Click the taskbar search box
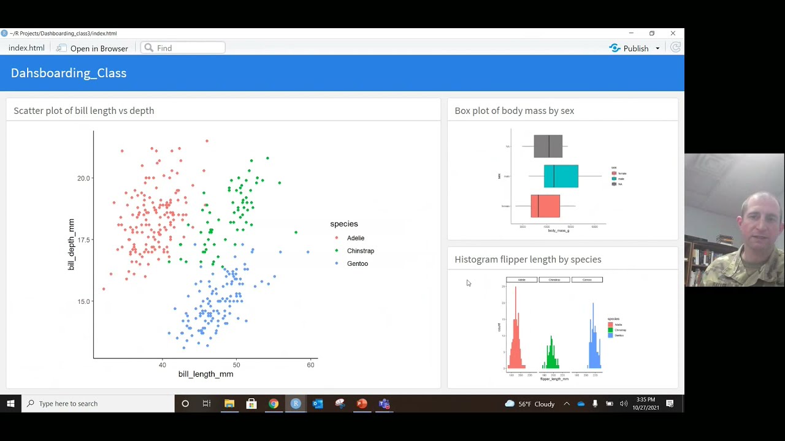The height and width of the screenshot is (441, 785). coord(98,404)
